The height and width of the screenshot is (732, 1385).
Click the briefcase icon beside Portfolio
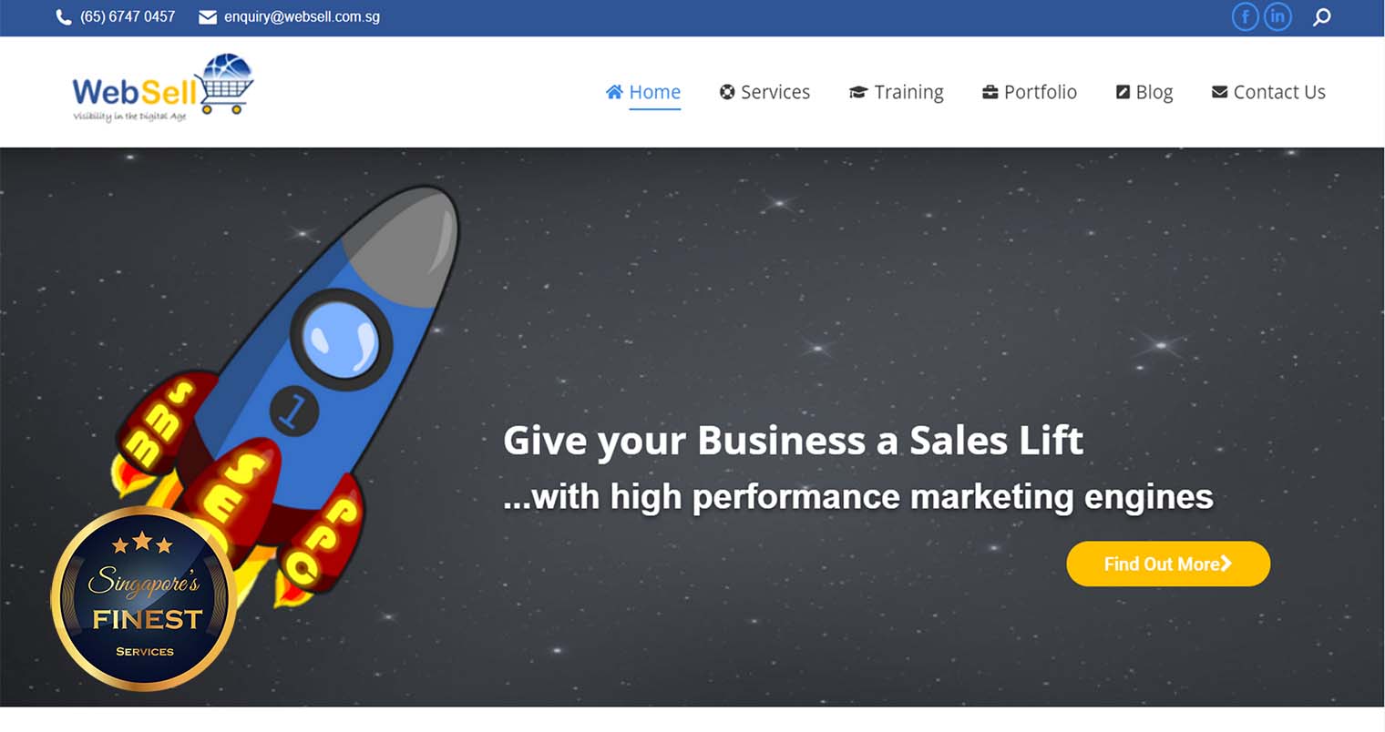[x=990, y=91]
